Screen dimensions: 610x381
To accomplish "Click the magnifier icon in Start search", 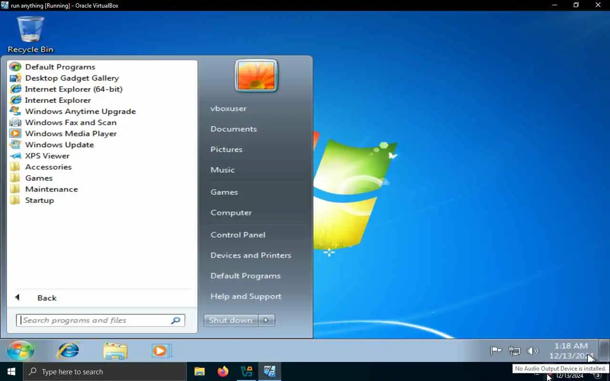I will [x=175, y=321].
